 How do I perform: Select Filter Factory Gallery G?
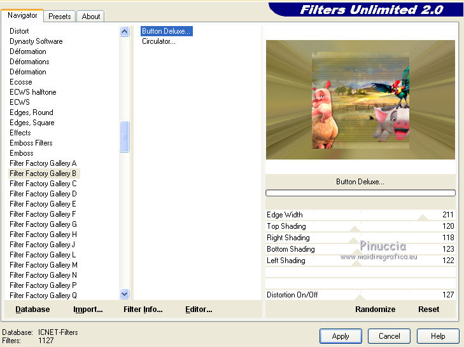click(43, 224)
